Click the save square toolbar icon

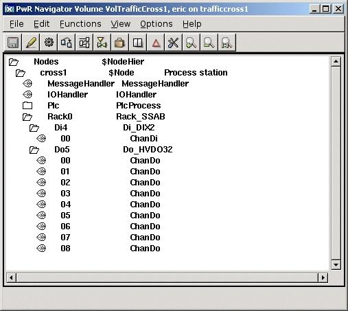coord(13,43)
